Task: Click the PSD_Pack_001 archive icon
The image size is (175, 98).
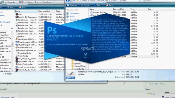Action: coord(17,59)
